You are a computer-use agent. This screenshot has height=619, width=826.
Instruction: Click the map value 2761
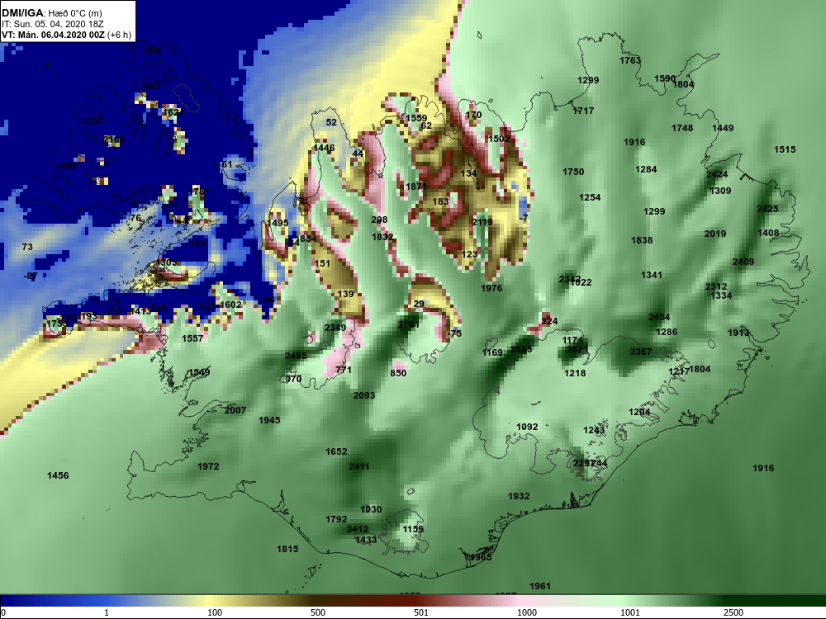coord(409,324)
